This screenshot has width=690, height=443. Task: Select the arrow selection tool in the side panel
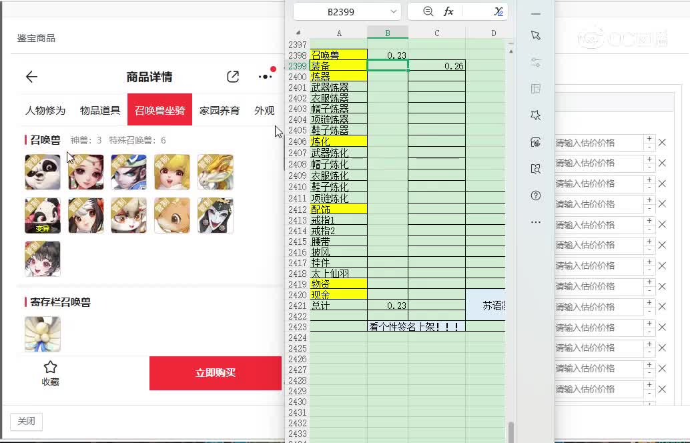(536, 35)
